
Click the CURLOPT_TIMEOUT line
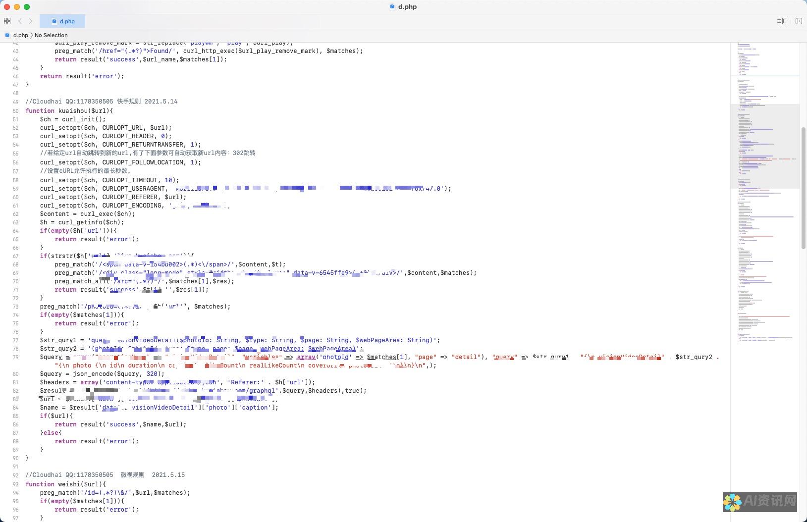click(x=109, y=180)
